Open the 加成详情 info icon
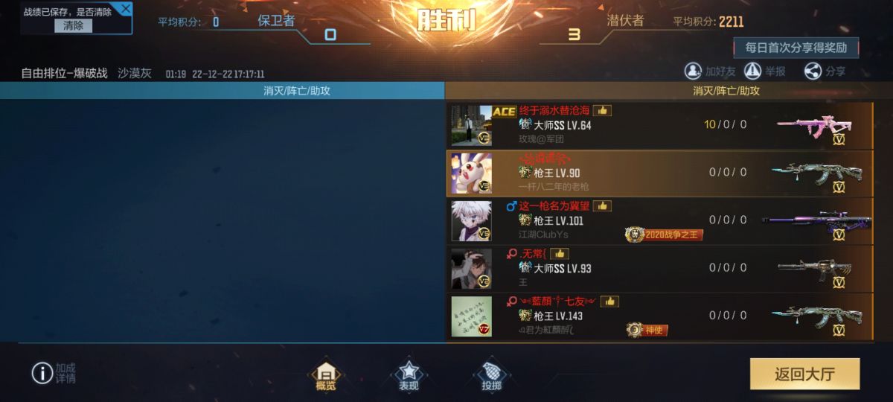The image size is (893, 402). [42, 373]
